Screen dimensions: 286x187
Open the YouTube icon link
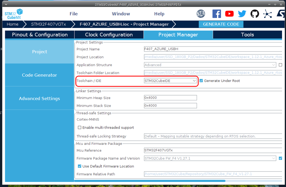click(x=229, y=14)
